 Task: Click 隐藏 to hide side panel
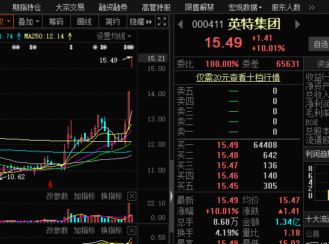click(x=141, y=22)
